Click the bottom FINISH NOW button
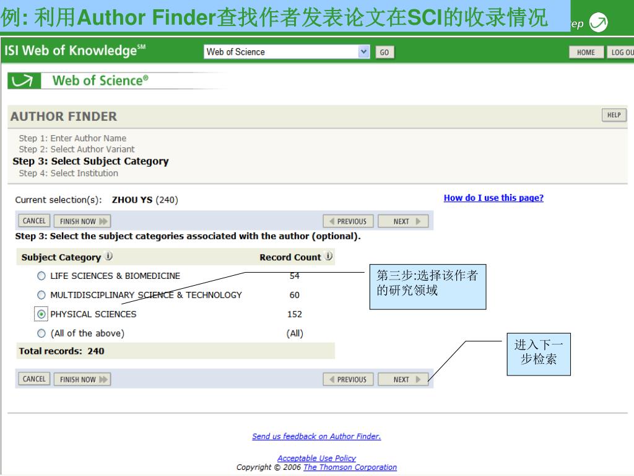 tap(82, 380)
